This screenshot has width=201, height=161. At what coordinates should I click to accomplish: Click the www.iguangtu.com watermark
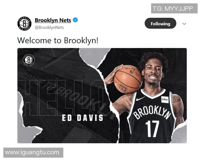33,153
